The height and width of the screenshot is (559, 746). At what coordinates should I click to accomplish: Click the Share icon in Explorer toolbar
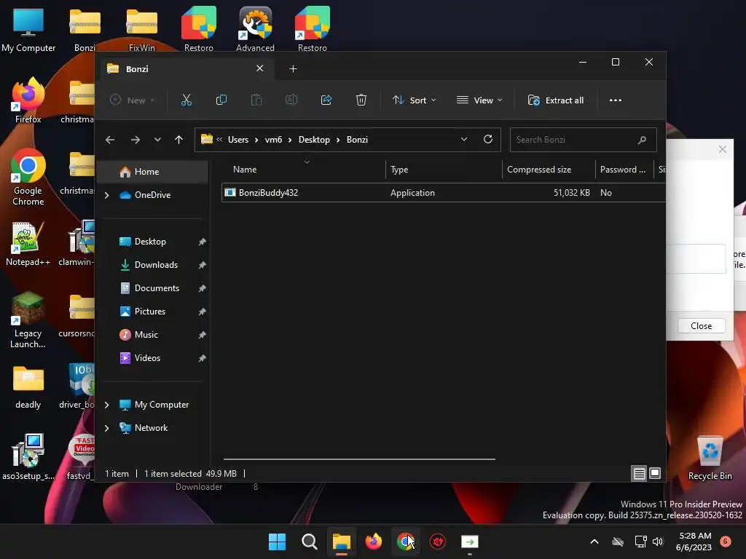click(x=326, y=100)
